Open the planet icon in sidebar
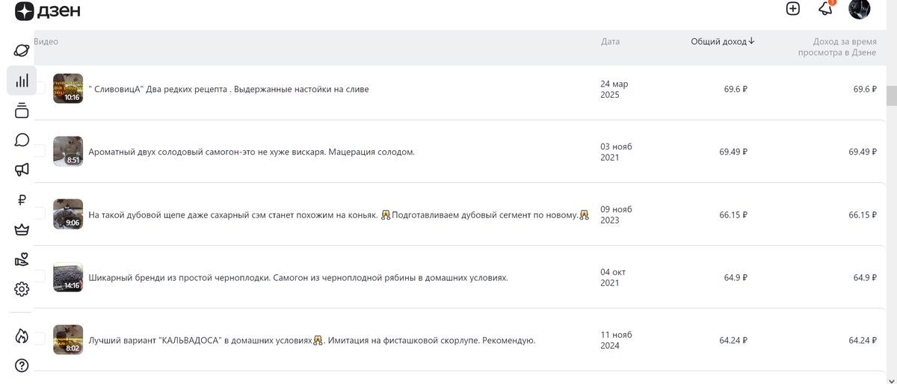897x384 pixels. (x=22, y=51)
